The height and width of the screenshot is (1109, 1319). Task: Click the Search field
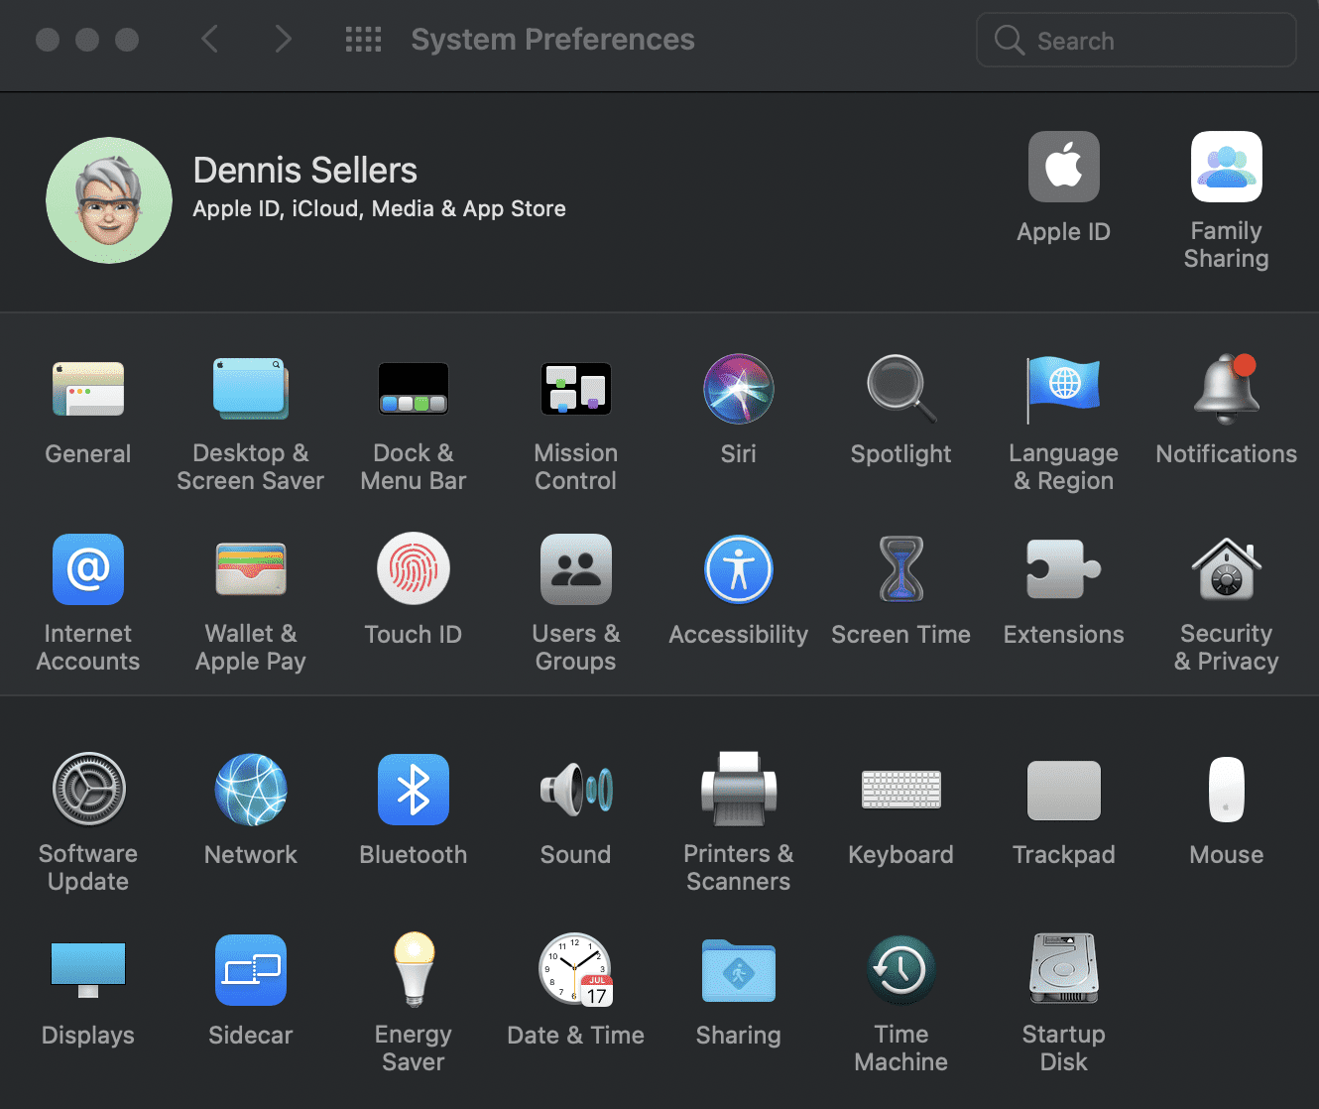(1150, 41)
